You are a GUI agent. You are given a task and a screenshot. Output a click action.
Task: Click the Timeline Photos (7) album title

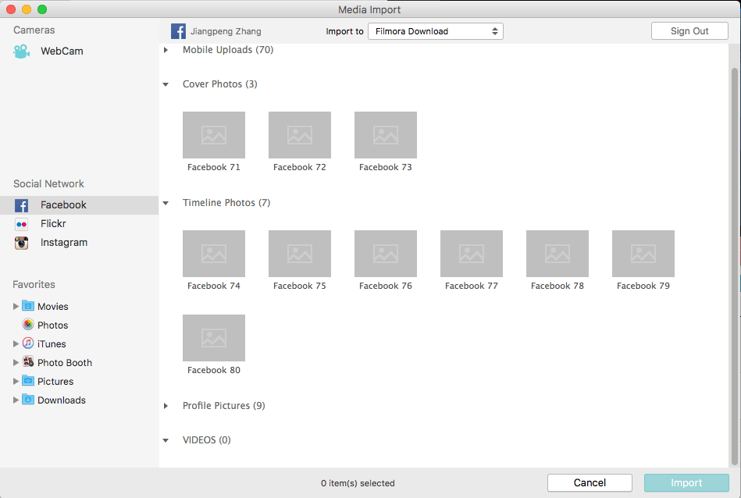click(x=226, y=203)
